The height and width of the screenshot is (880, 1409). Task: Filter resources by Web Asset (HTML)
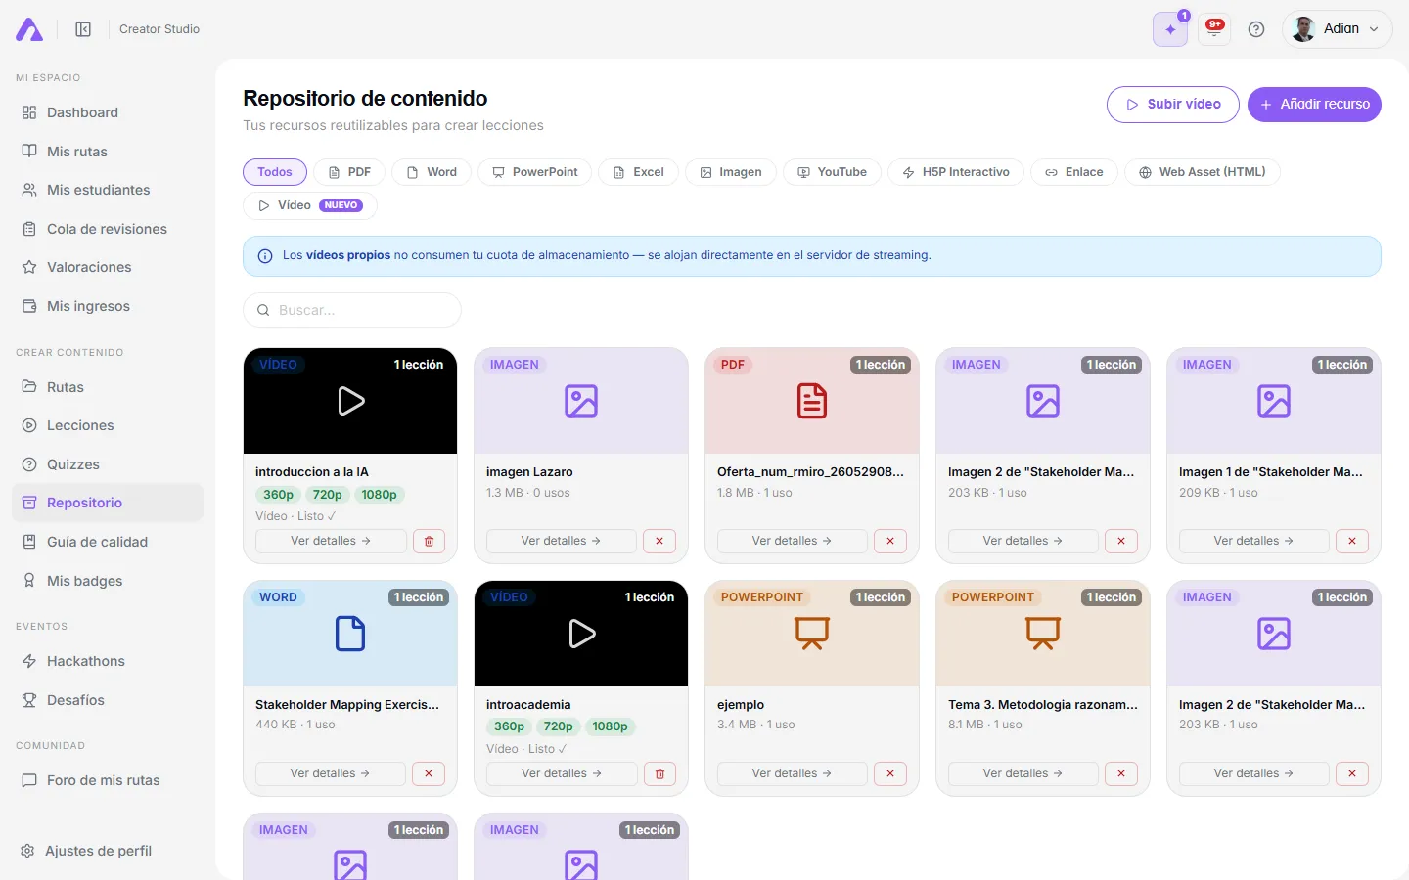tap(1203, 172)
